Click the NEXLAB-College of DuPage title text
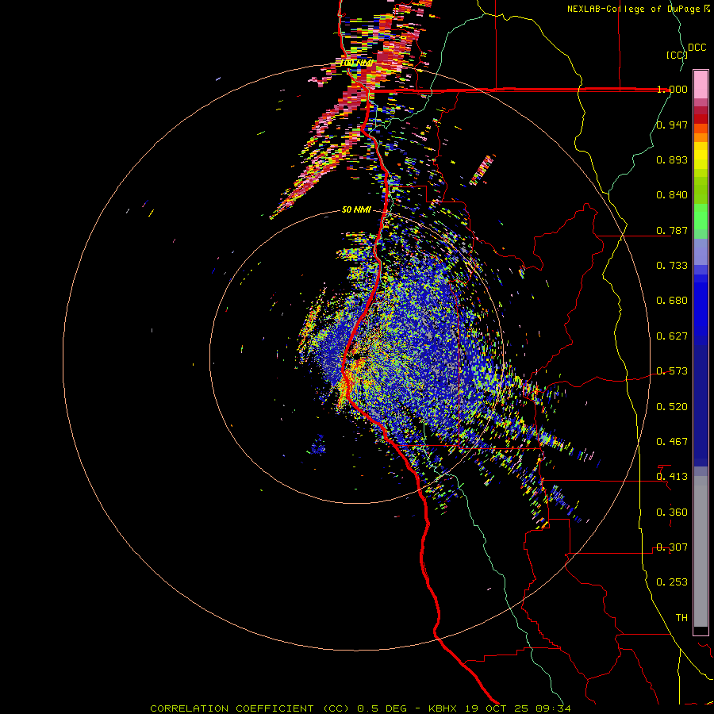The height and width of the screenshot is (714, 714). coord(635,9)
